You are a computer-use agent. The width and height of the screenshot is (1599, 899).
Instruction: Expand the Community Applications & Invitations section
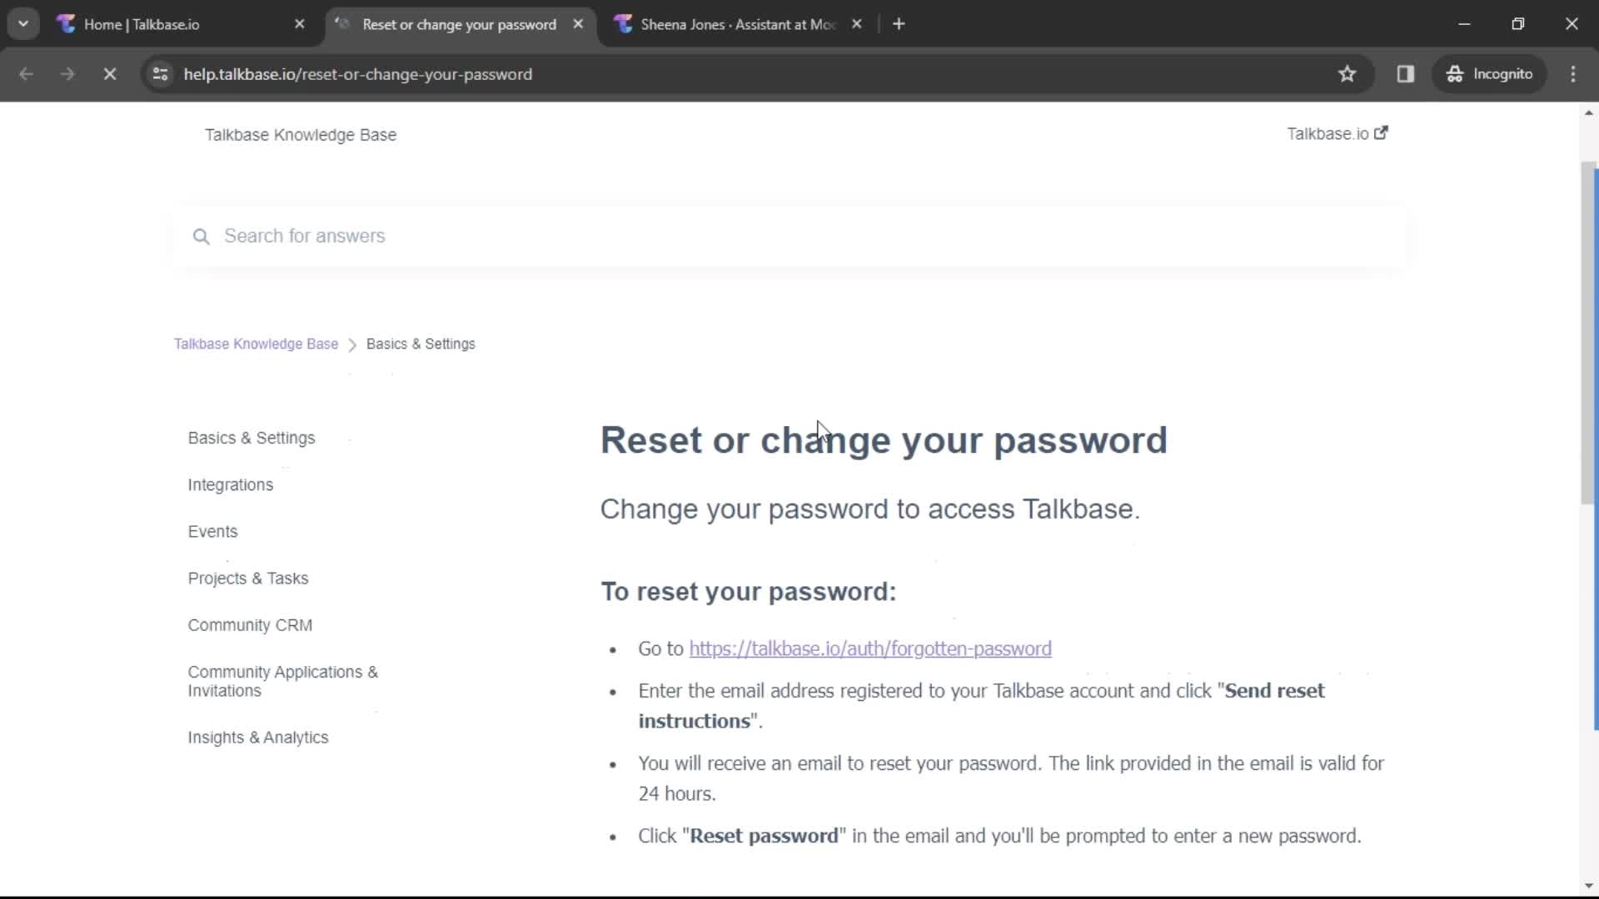pyautogui.click(x=283, y=681)
